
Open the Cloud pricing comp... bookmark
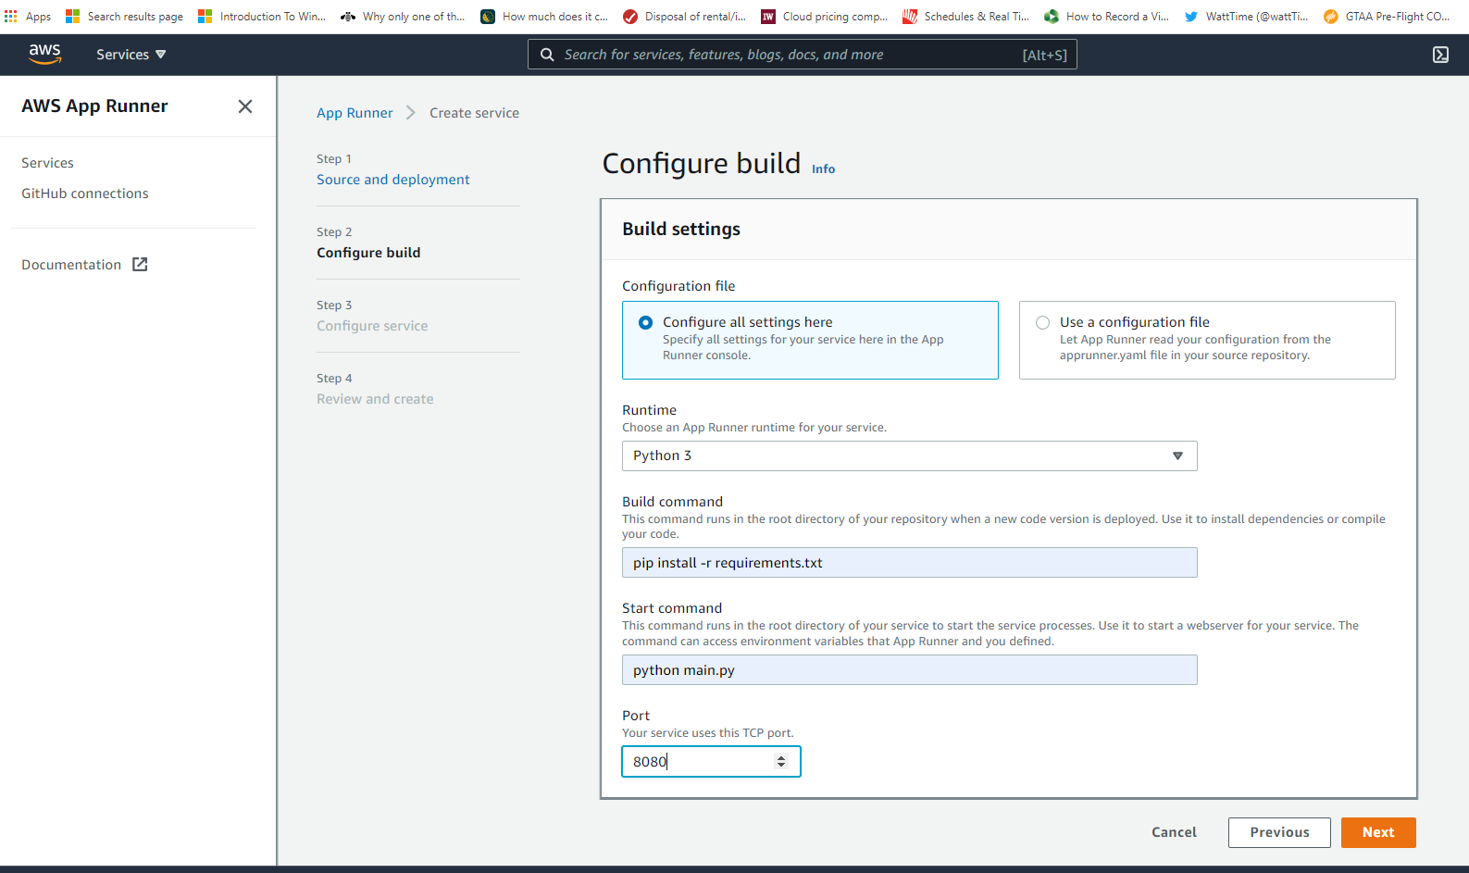pyautogui.click(x=824, y=16)
